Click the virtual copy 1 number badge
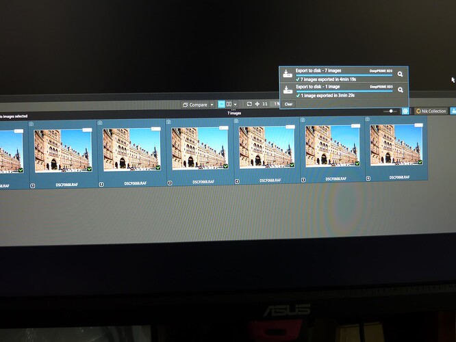This screenshot has width=456, height=342. 33,185
